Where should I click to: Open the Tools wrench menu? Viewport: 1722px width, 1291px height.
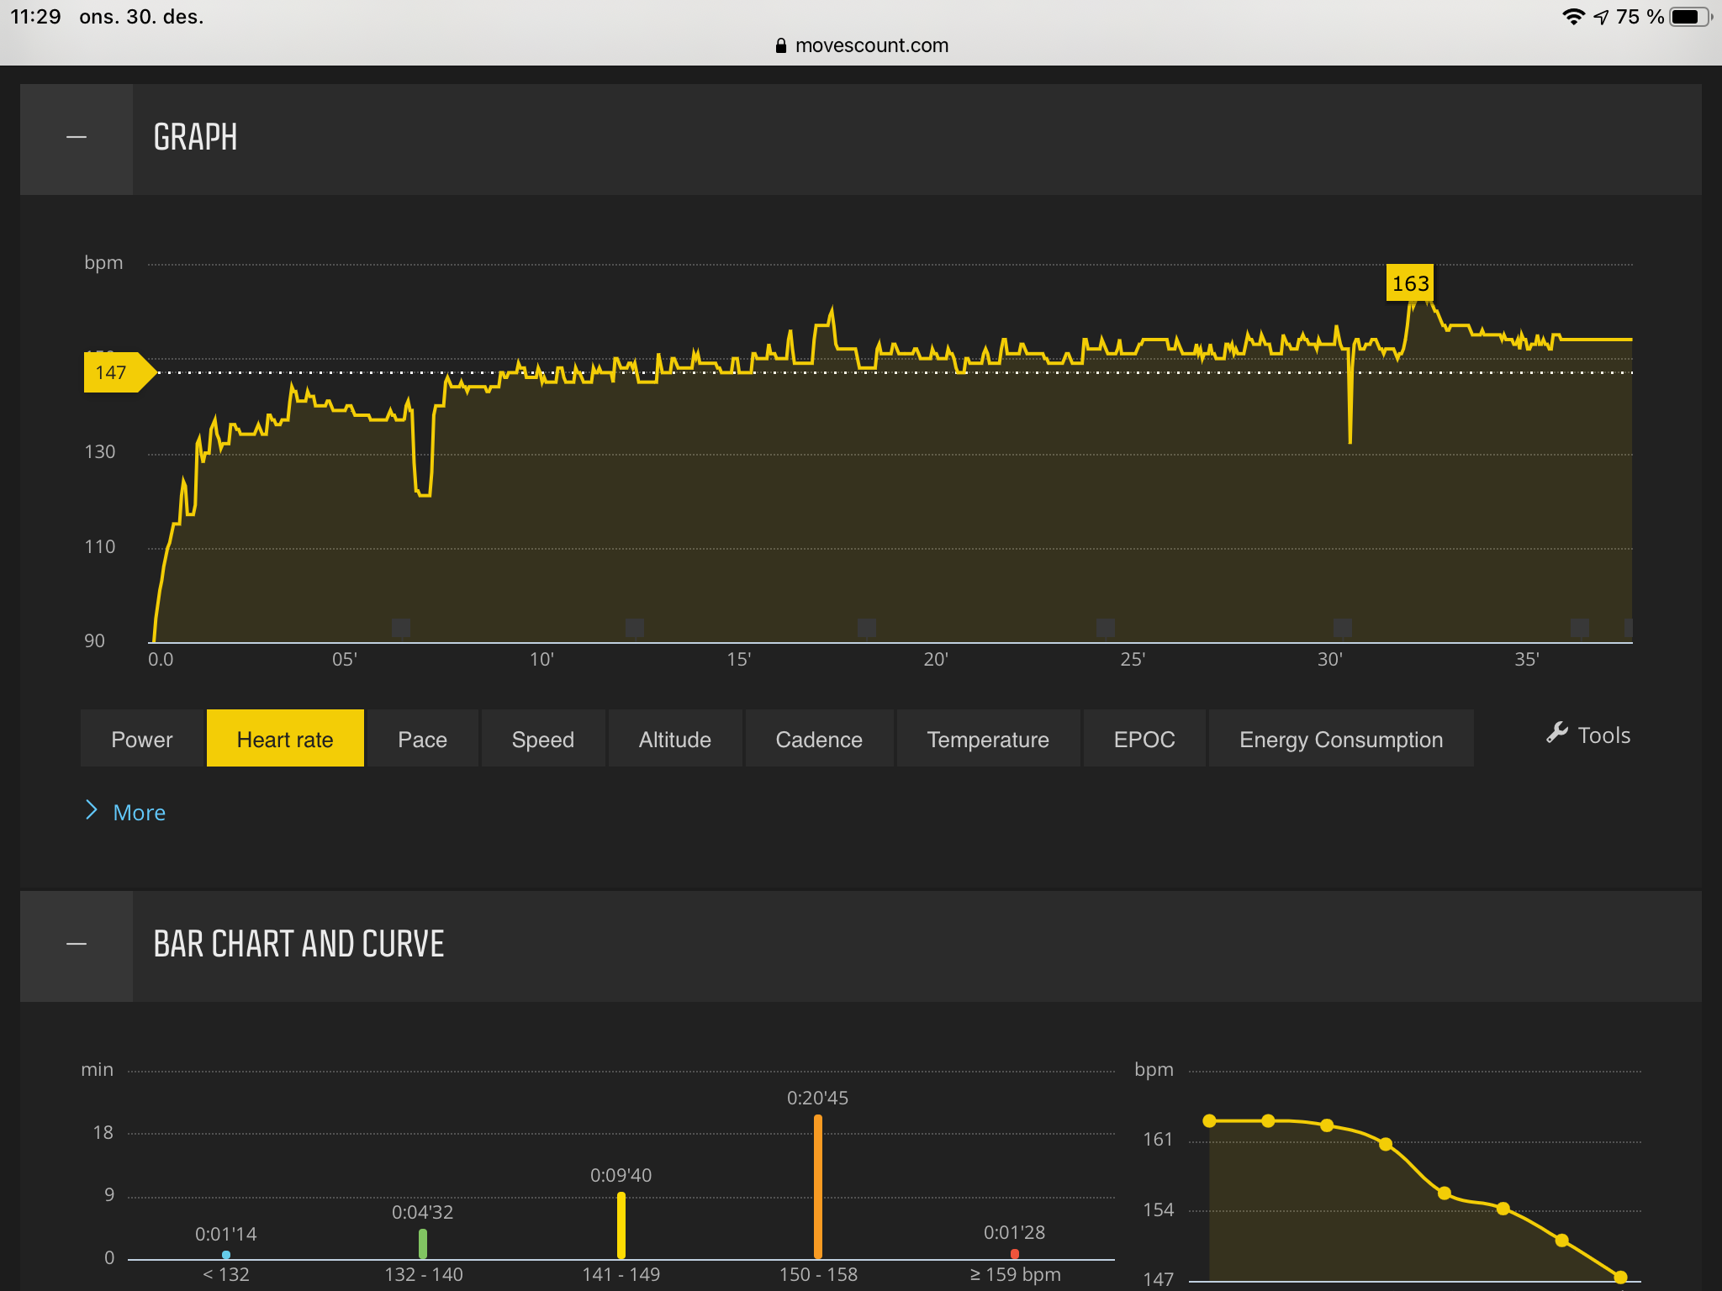coord(1588,735)
